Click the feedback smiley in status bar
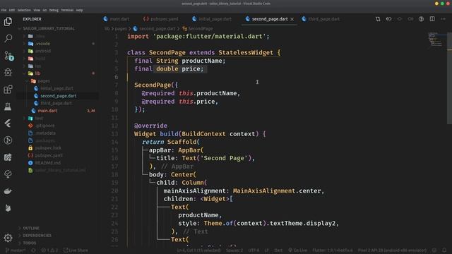Image resolution: width=452 pixels, height=254 pixels. pos(434,250)
